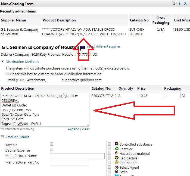Click inside the Product Description text area

tap(45, 110)
